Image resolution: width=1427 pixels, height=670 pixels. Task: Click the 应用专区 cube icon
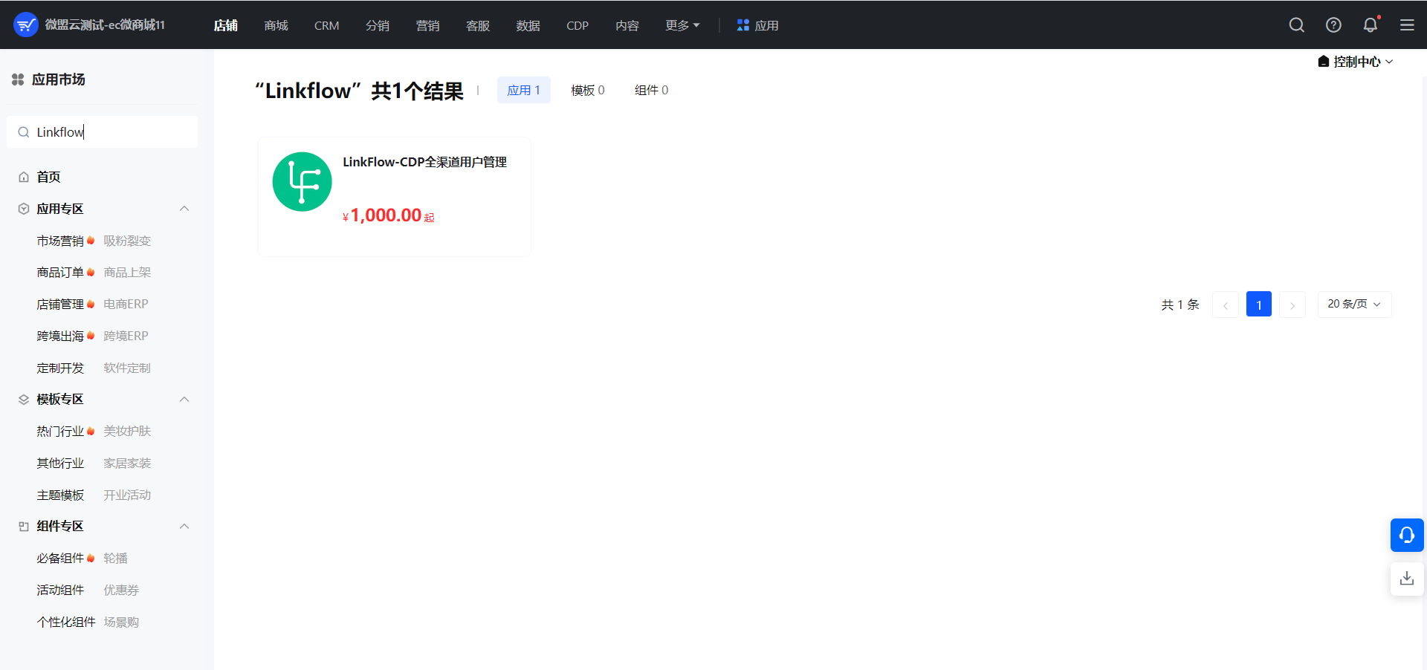click(x=24, y=209)
